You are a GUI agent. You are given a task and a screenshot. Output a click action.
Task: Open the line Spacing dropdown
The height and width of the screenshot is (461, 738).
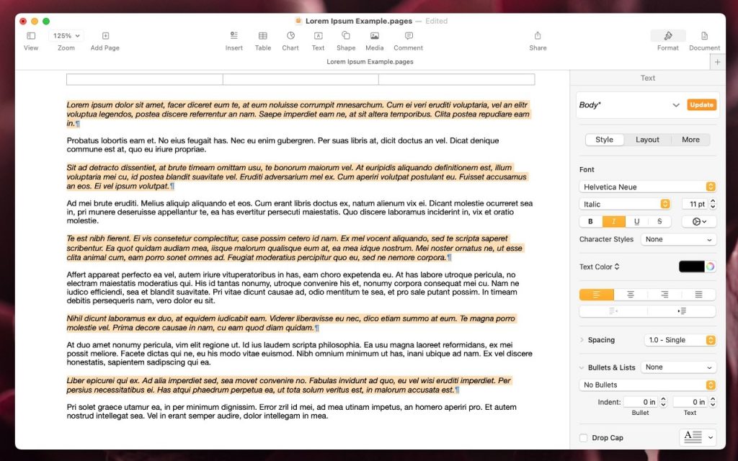(x=680, y=339)
